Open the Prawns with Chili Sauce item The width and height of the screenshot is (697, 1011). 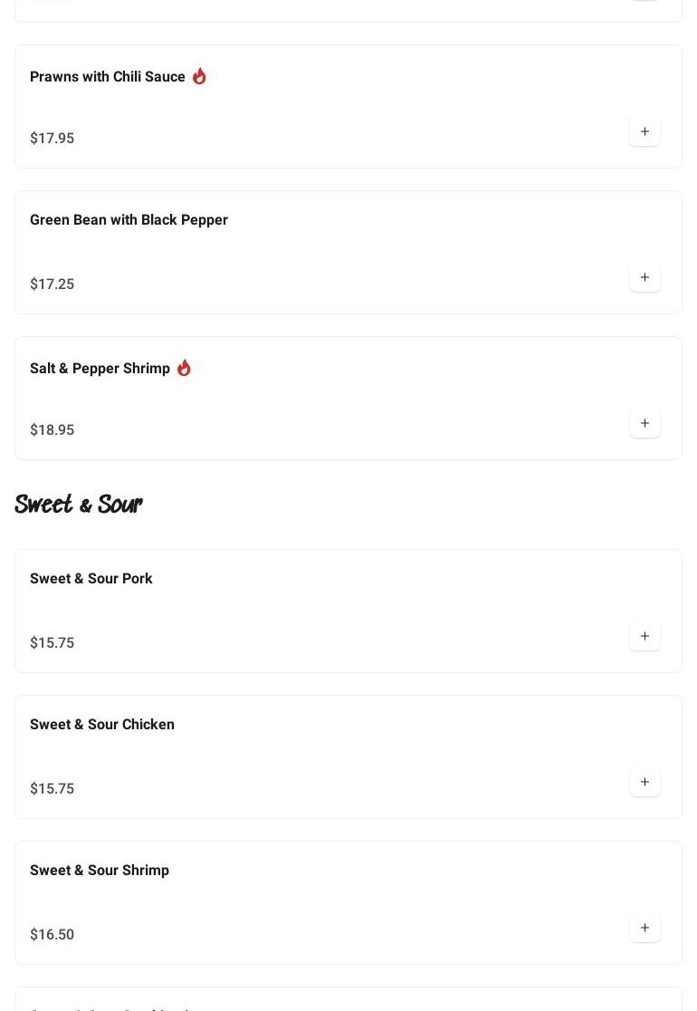(108, 77)
